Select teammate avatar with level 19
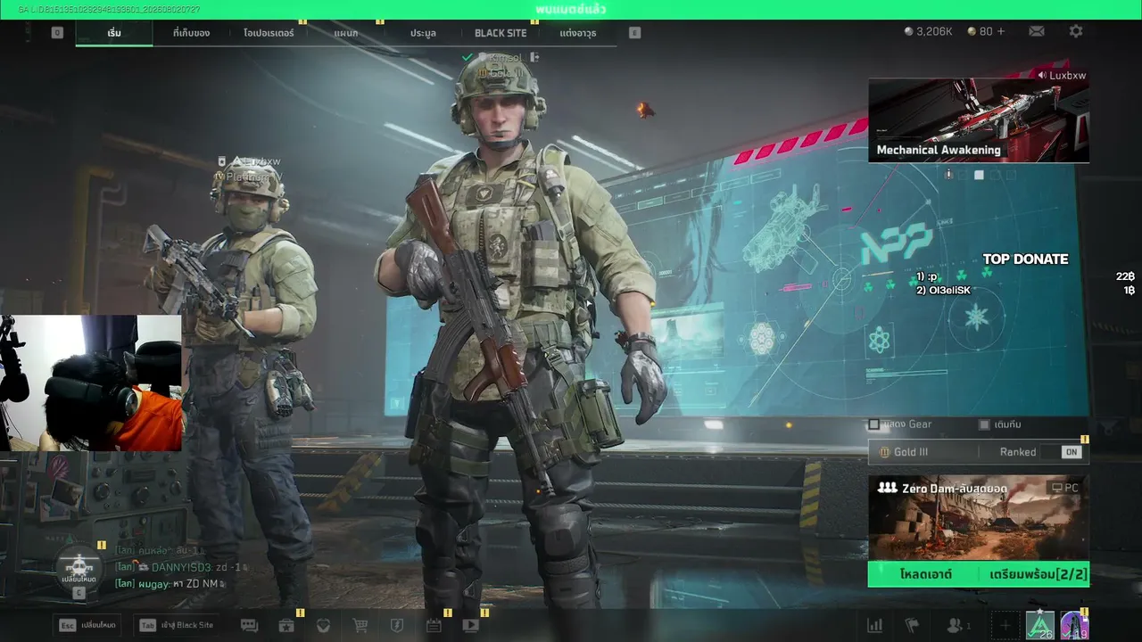Viewport: 1142px width, 642px height. coord(1074,626)
